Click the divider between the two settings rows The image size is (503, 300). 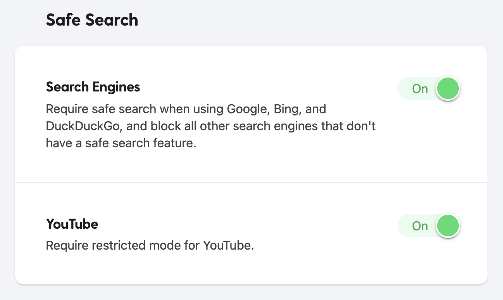(x=251, y=181)
